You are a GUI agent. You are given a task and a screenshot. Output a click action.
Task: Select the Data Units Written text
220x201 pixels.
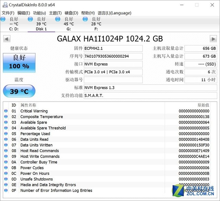tap(36, 145)
